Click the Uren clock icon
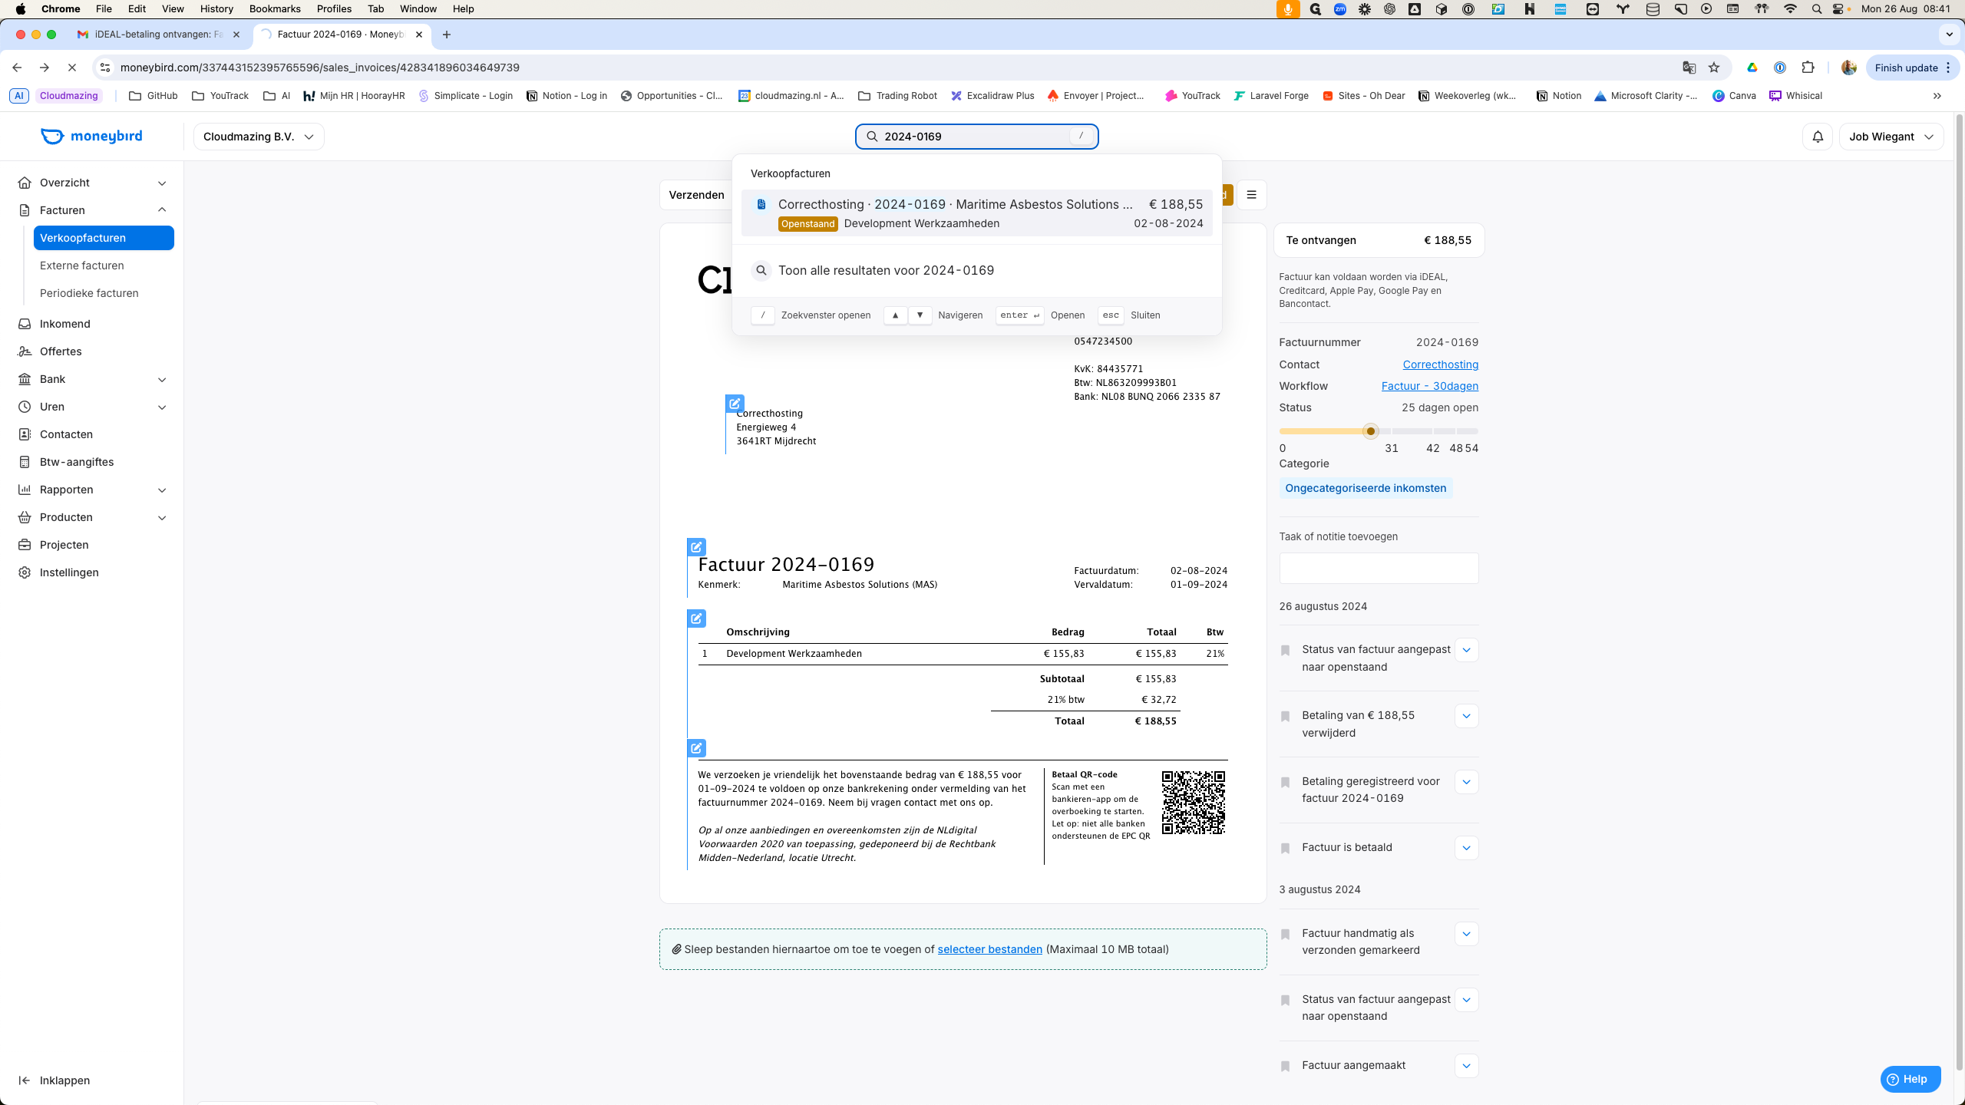Viewport: 1965px width, 1105px height. [25, 407]
